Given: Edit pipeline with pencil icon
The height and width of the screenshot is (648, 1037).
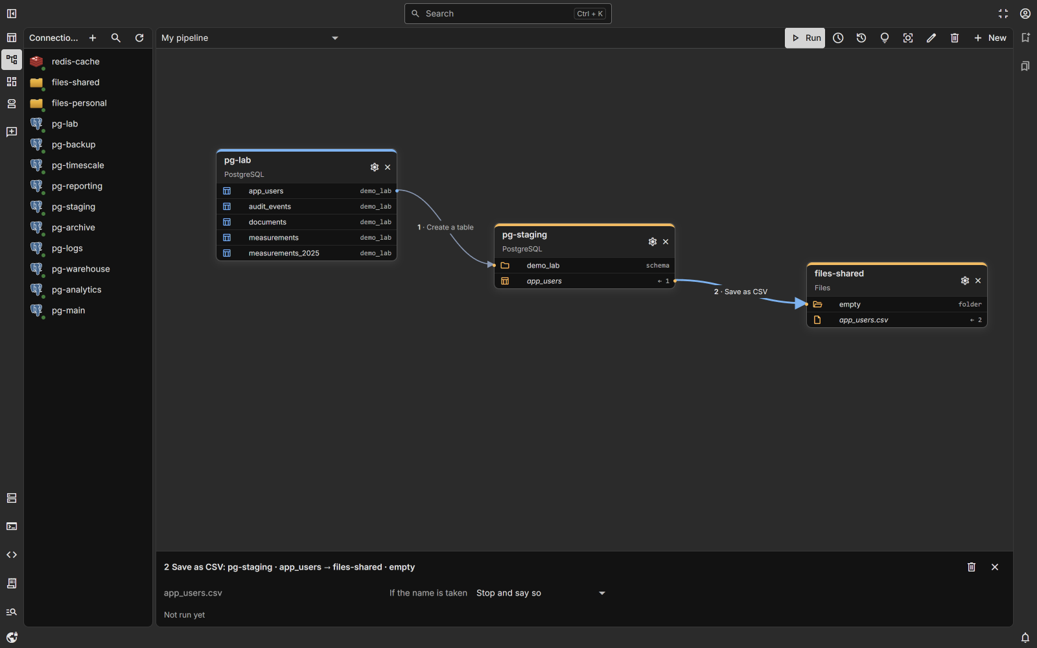Looking at the screenshot, I should (931, 38).
